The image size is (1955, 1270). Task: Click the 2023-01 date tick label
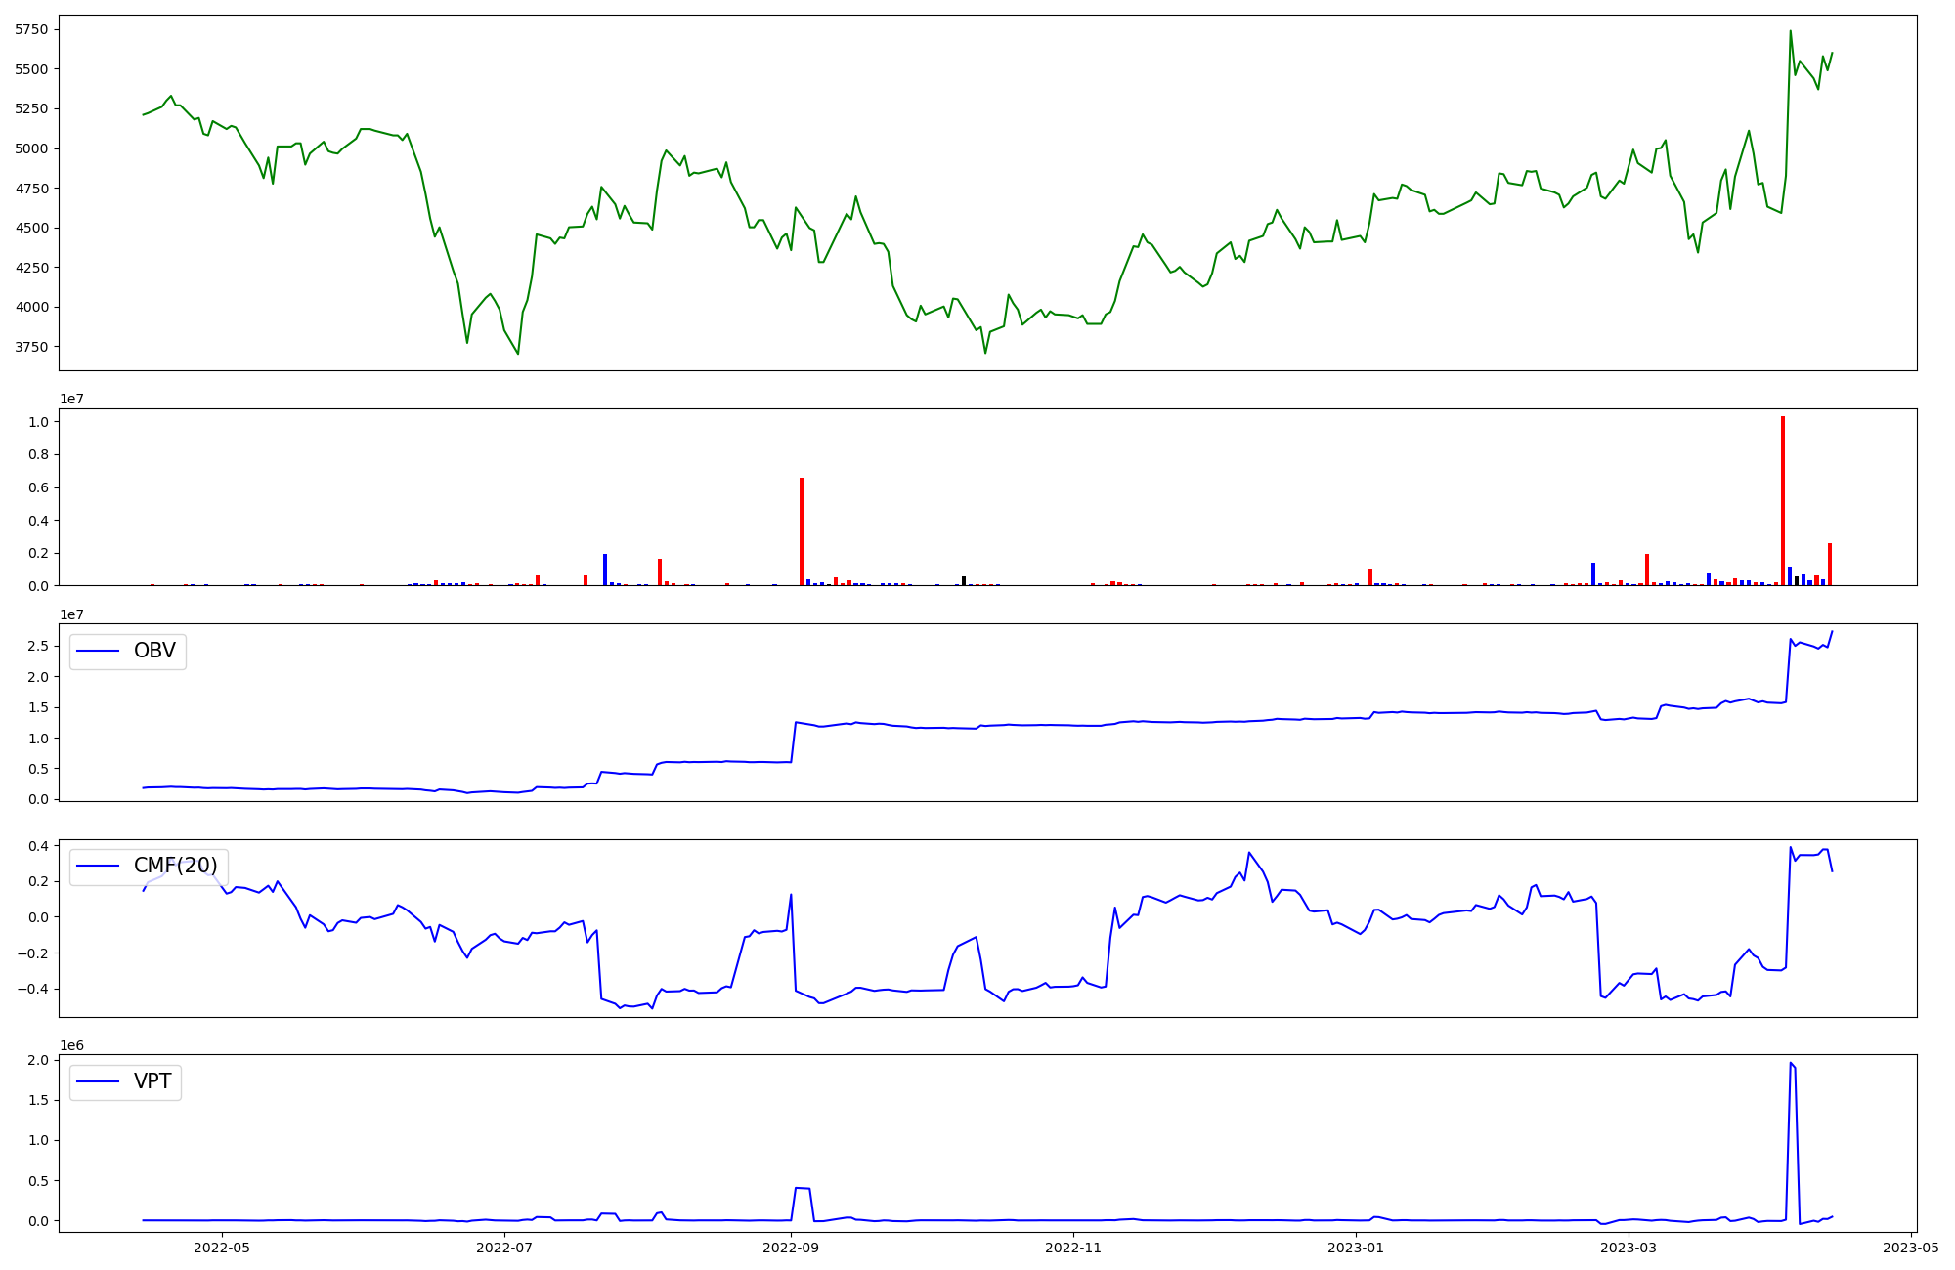pyautogui.click(x=1356, y=1248)
